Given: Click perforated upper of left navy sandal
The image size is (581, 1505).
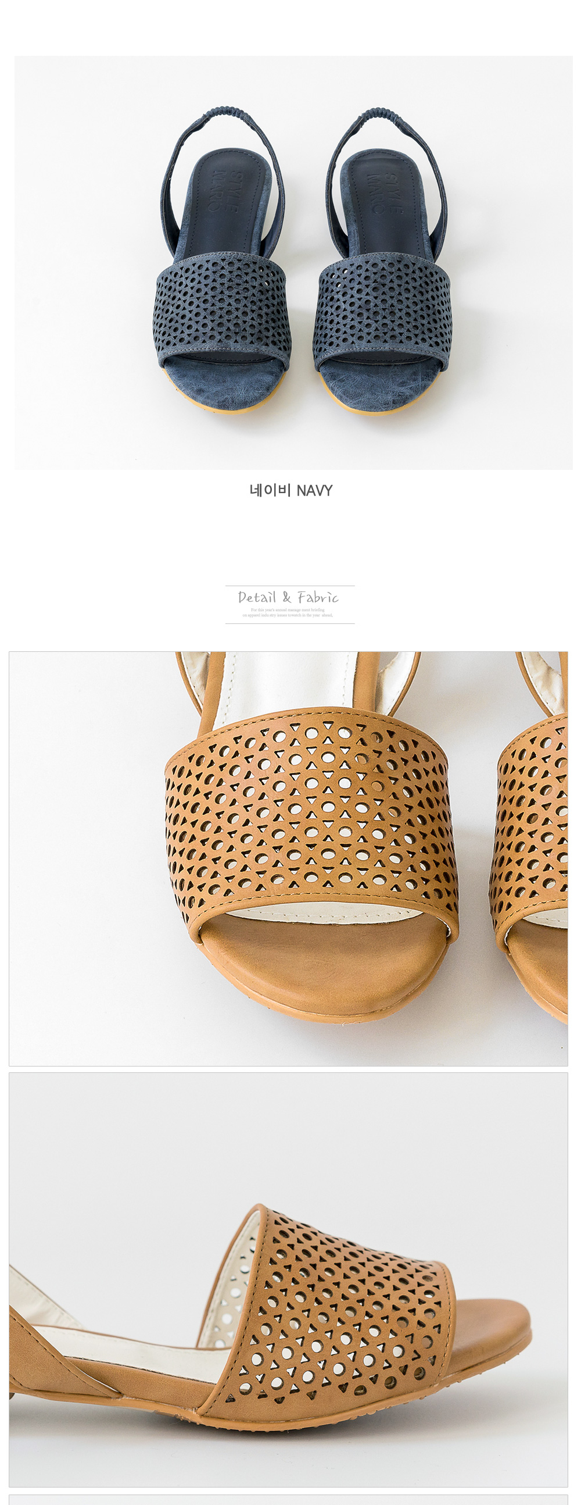Looking at the screenshot, I should [x=222, y=309].
